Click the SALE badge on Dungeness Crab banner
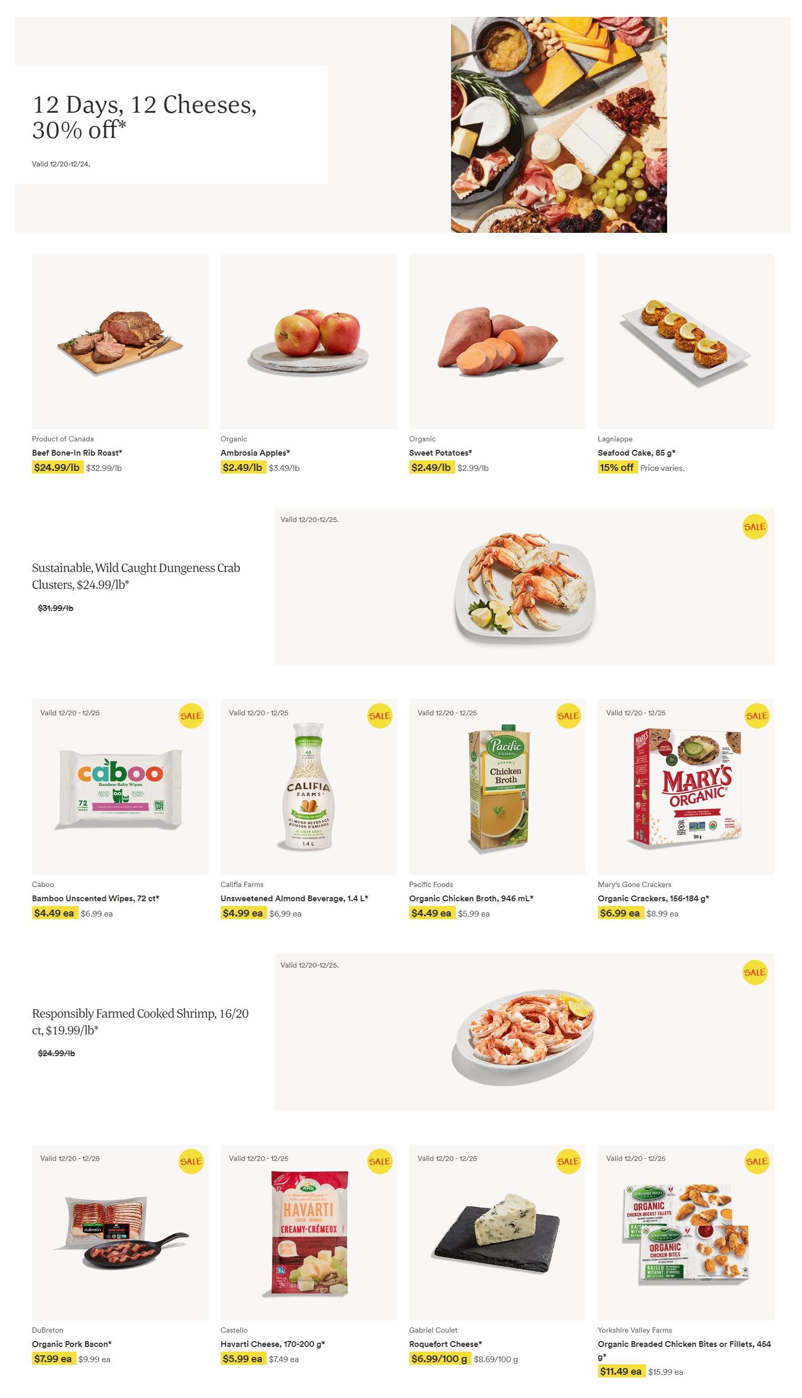802x1398 pixels. pyautogui.click(x=754, y=527)
